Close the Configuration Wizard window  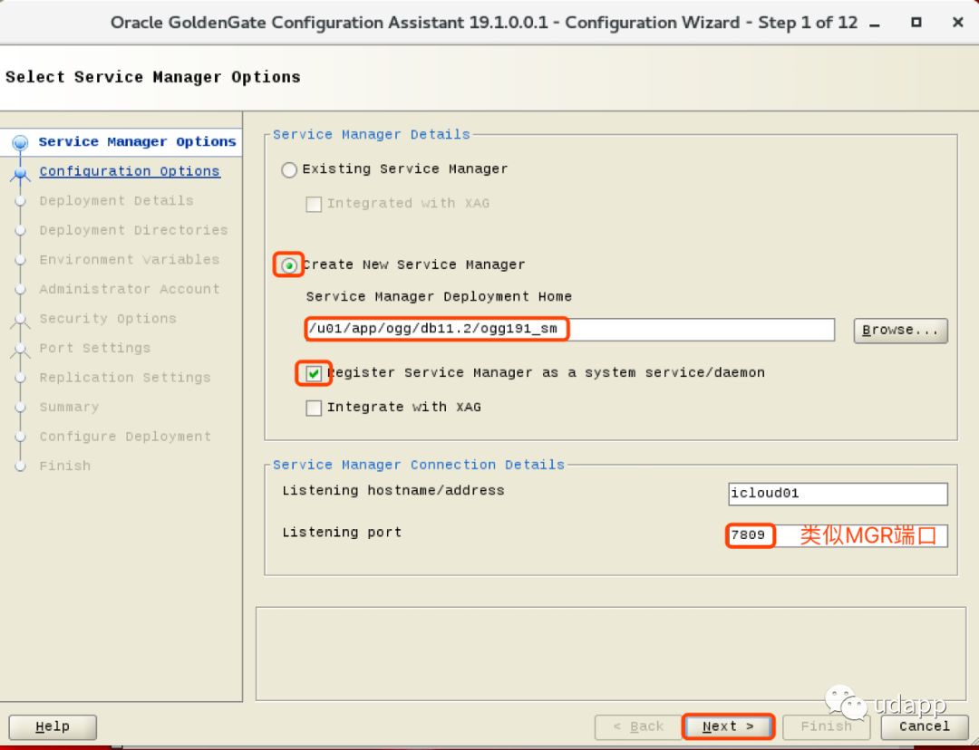pyautogui.click(x=958, y=23)
